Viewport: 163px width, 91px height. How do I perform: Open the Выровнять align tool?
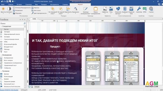[x=68, y=10]
